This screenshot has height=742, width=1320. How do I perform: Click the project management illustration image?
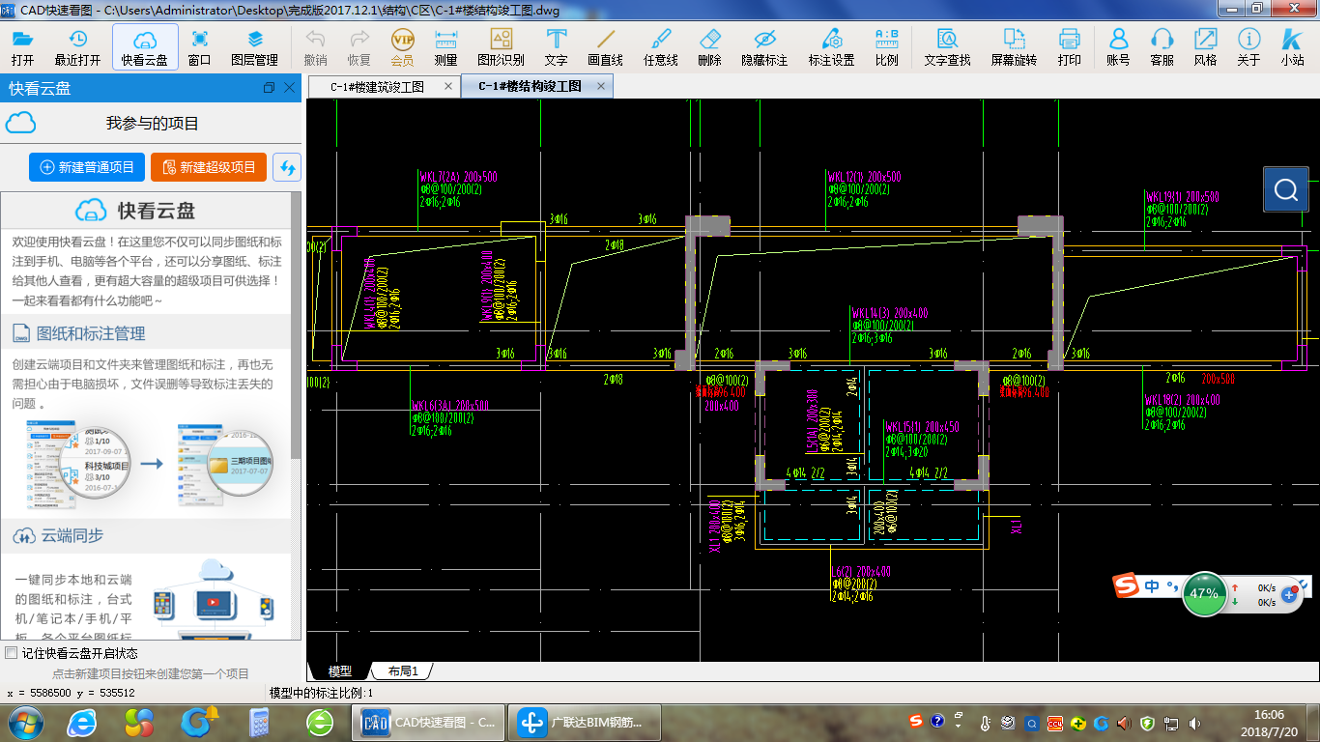tap(150, 464)
